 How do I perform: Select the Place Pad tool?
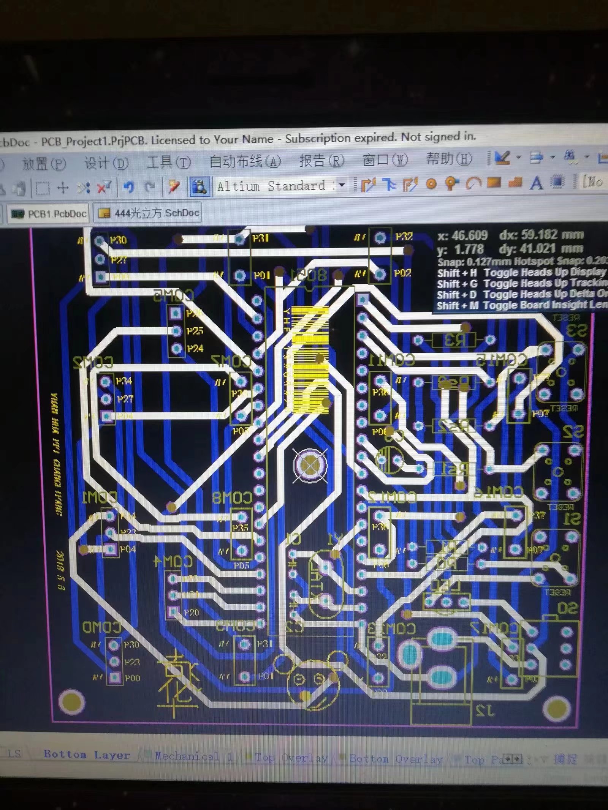click(x=431, y=184)
